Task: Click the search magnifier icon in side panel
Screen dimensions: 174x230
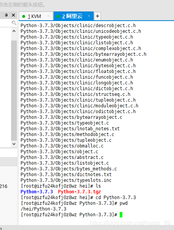Action: pyautogui.click(x=14, y=23)
